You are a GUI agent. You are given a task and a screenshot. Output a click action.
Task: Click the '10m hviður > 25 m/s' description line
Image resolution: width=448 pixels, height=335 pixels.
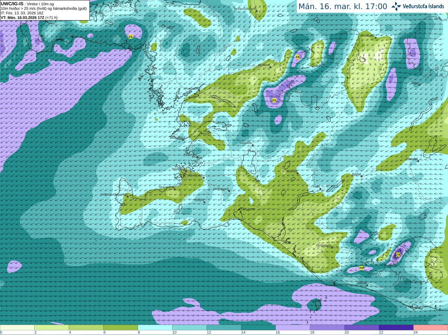(43, 8)
